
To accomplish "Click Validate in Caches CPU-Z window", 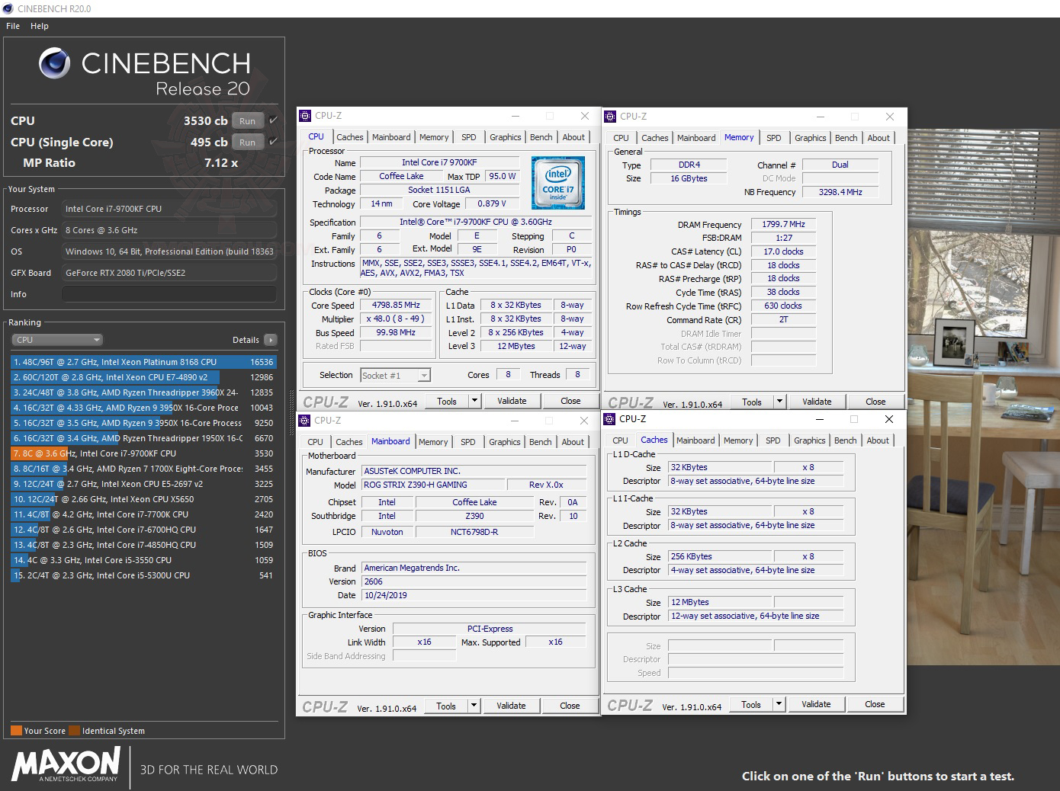I will [x=816, y=704].
